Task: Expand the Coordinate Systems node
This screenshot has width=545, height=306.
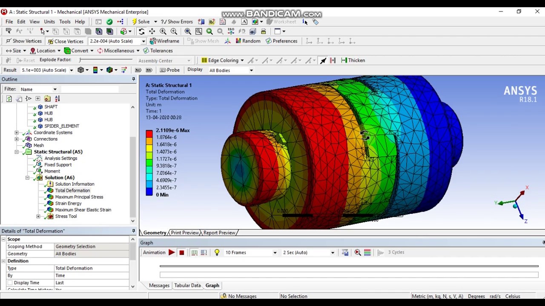Action: click(x=17, y=133)
